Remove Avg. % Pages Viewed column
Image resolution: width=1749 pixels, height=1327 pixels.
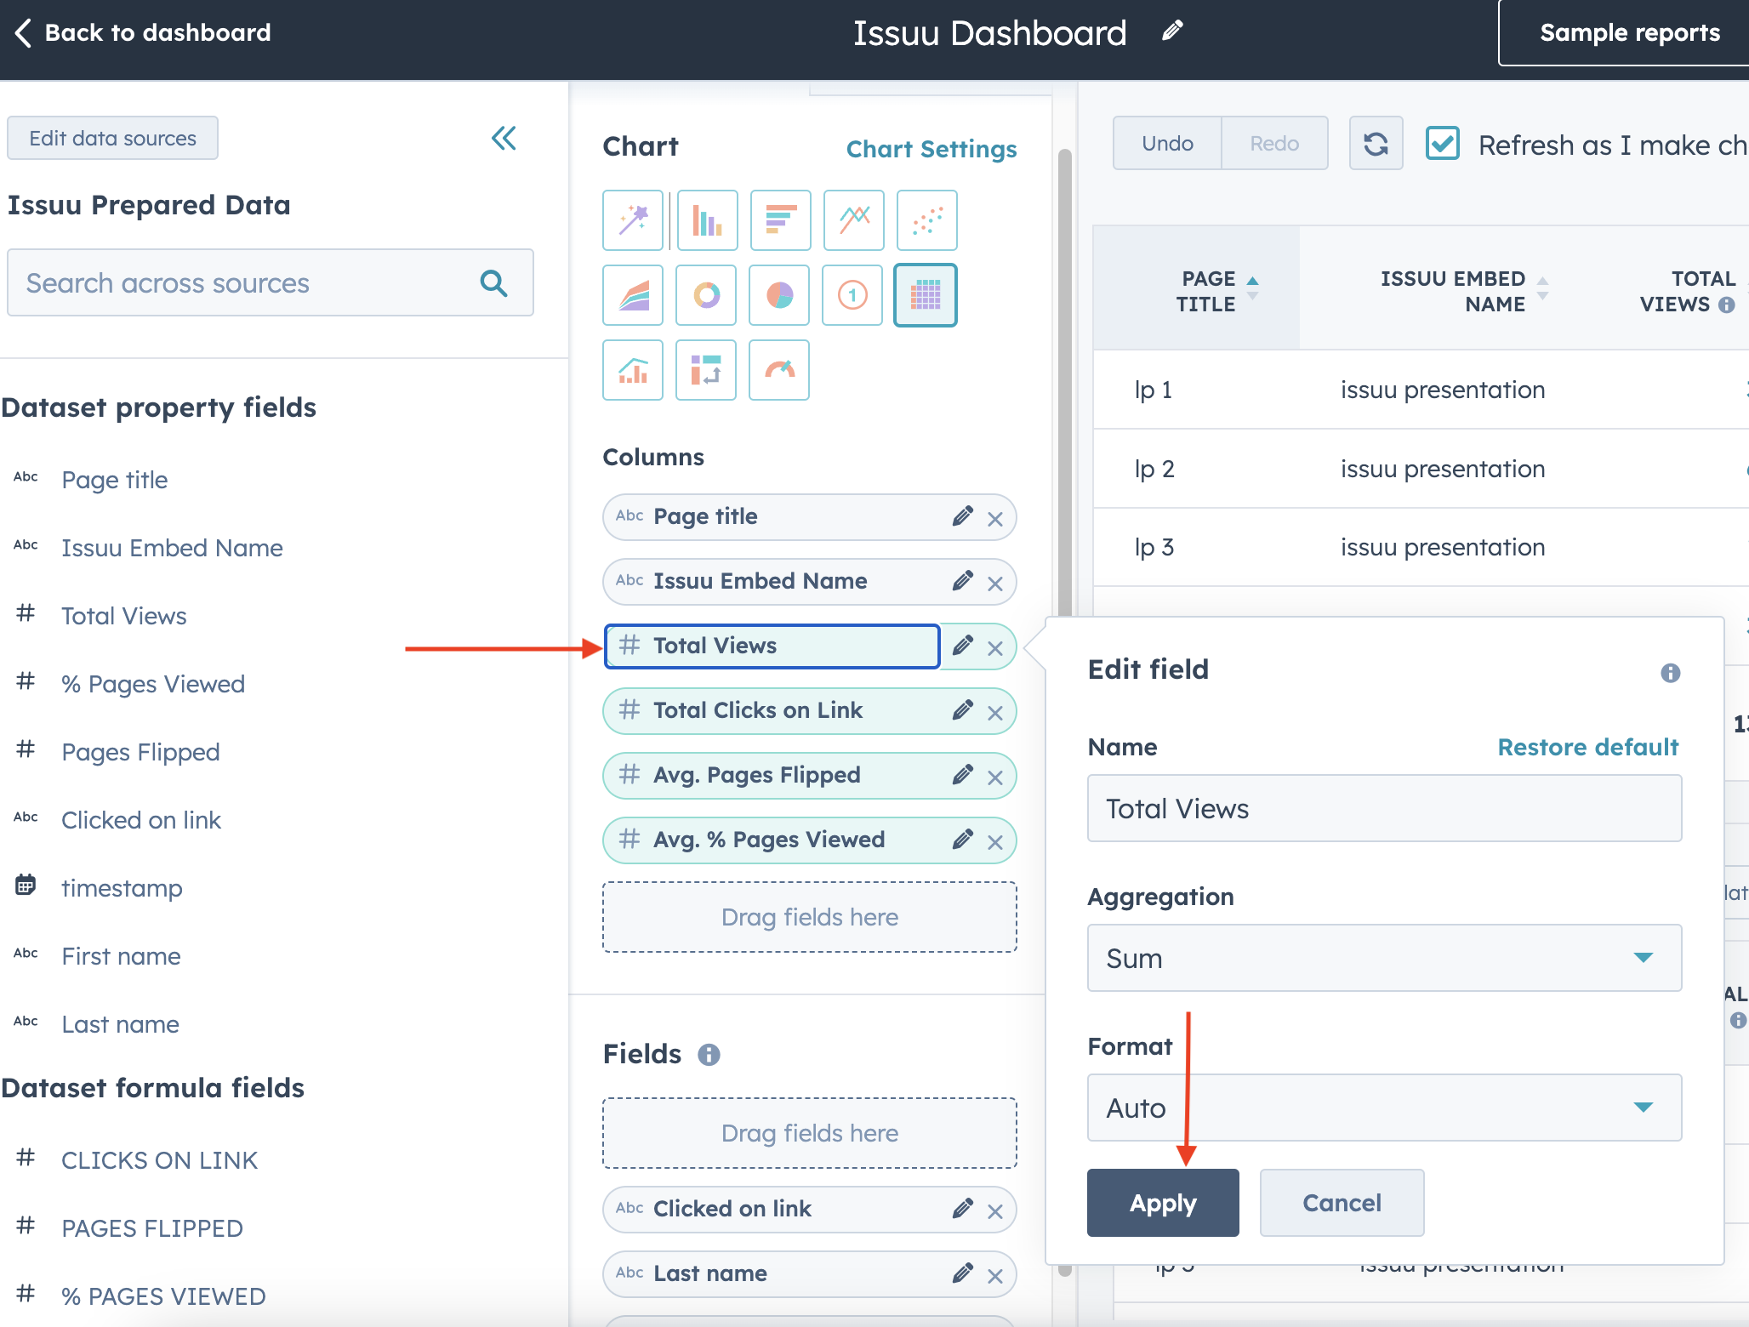click(995, 842)
